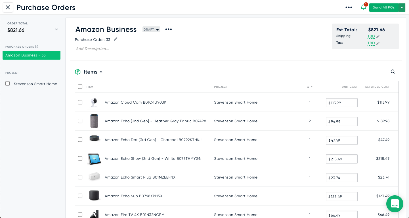Screen dimensions: 409x218
Task: Edit Echo Dot unit cost $47.49
Action: tap(341, 140)
